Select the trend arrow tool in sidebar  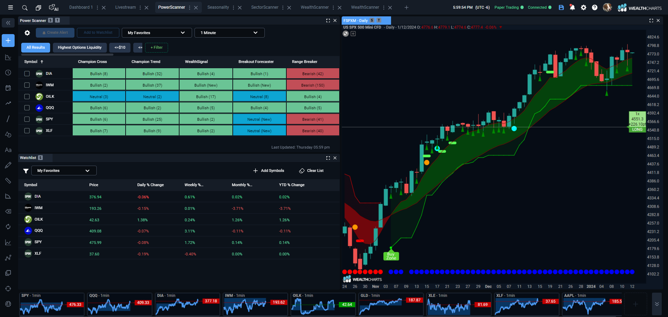(x=8, y=103)
